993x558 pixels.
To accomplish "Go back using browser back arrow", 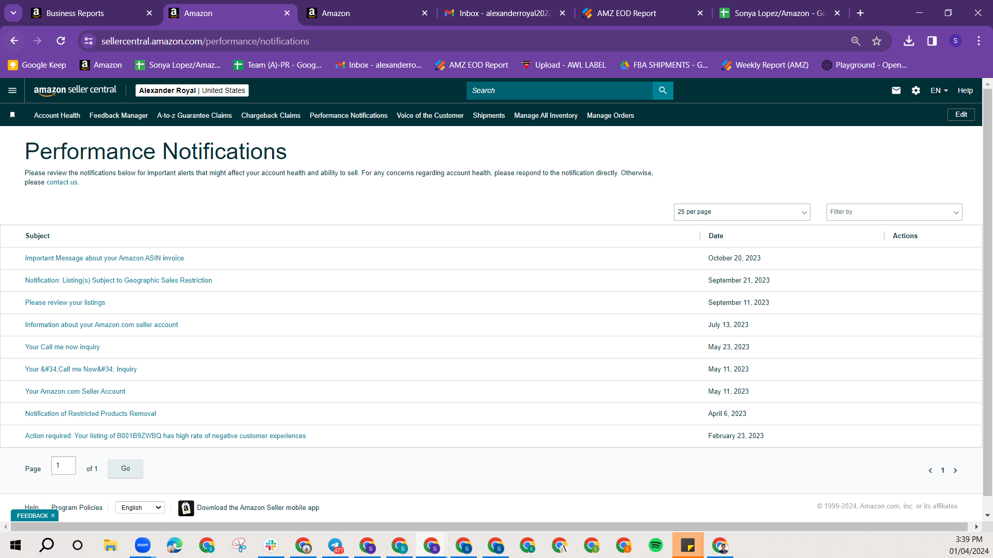I will point(14,41).
